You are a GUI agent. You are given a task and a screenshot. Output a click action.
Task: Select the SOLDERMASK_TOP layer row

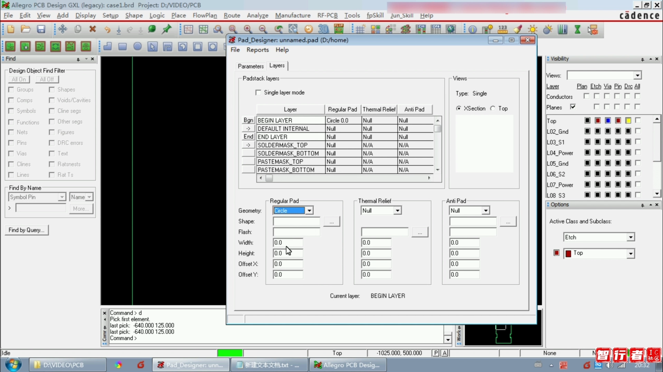(345, 145)
